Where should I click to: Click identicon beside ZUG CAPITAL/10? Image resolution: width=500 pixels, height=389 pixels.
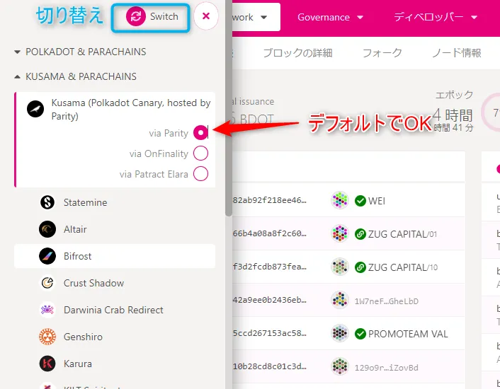(x=340, y=267)
